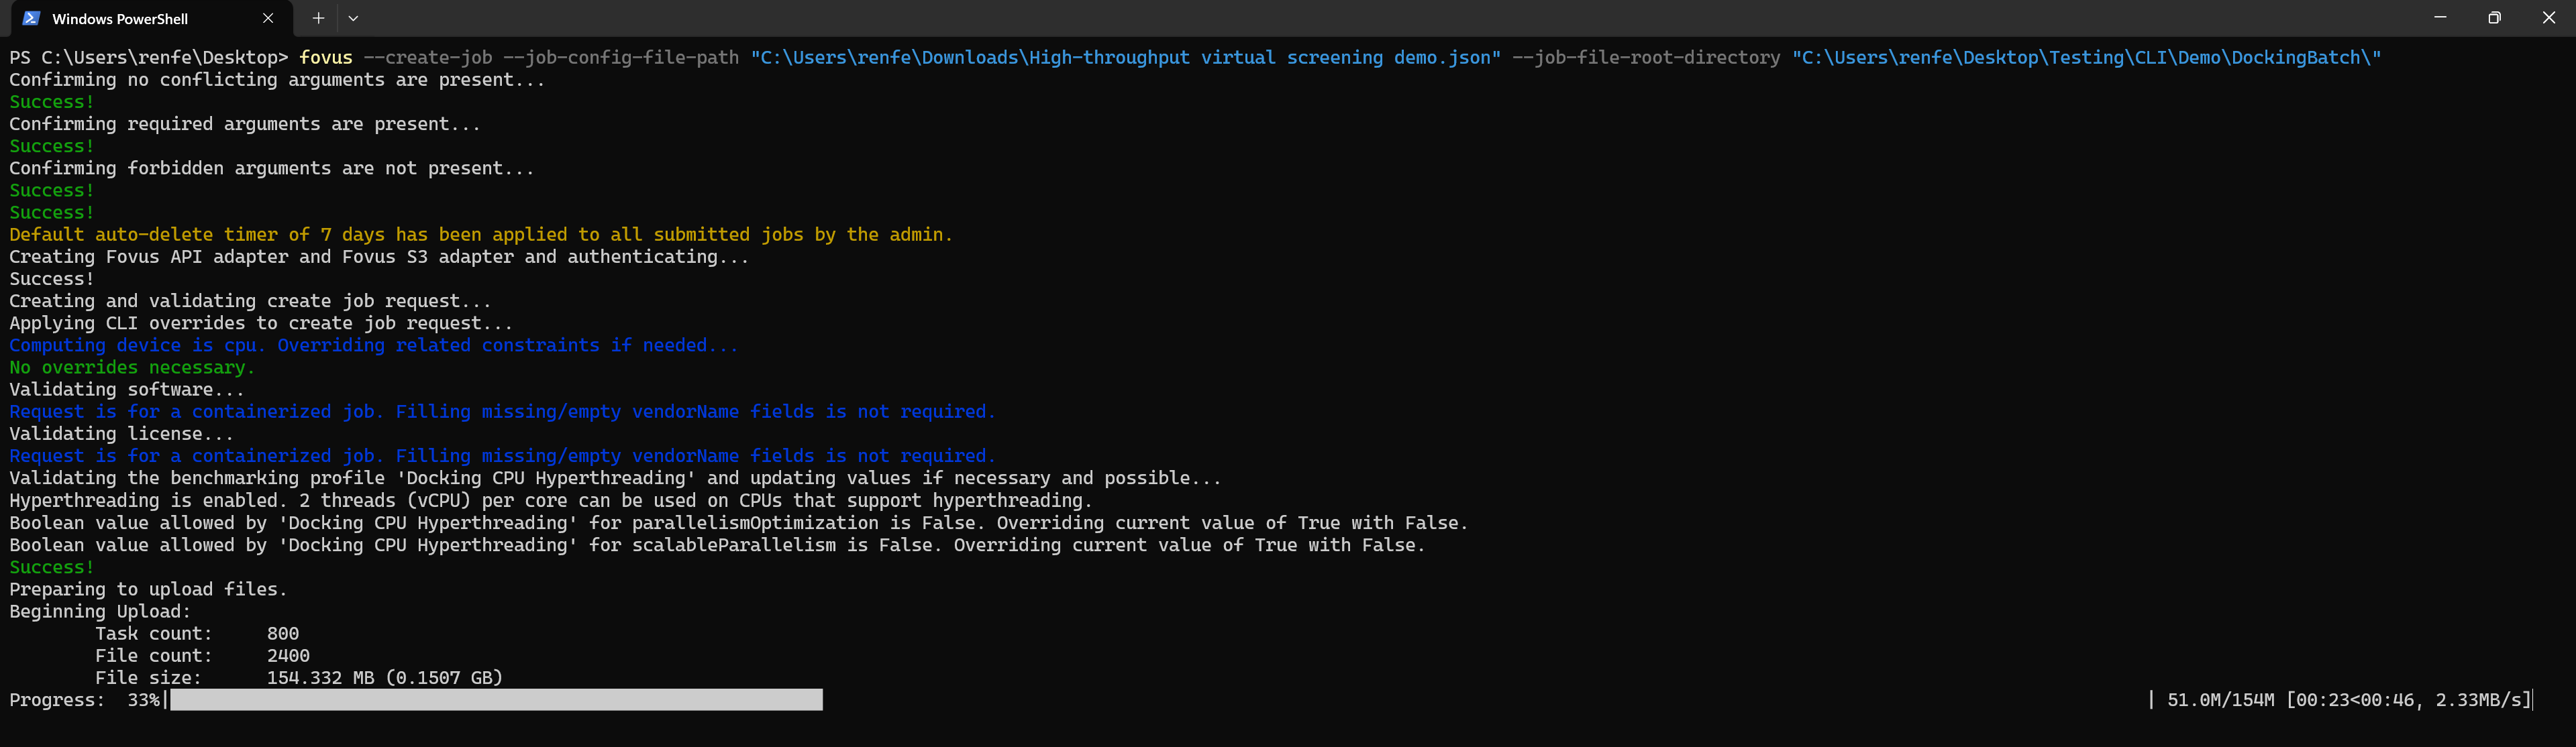
Task: Click the File count value 2400
Action: pos(288,655)
